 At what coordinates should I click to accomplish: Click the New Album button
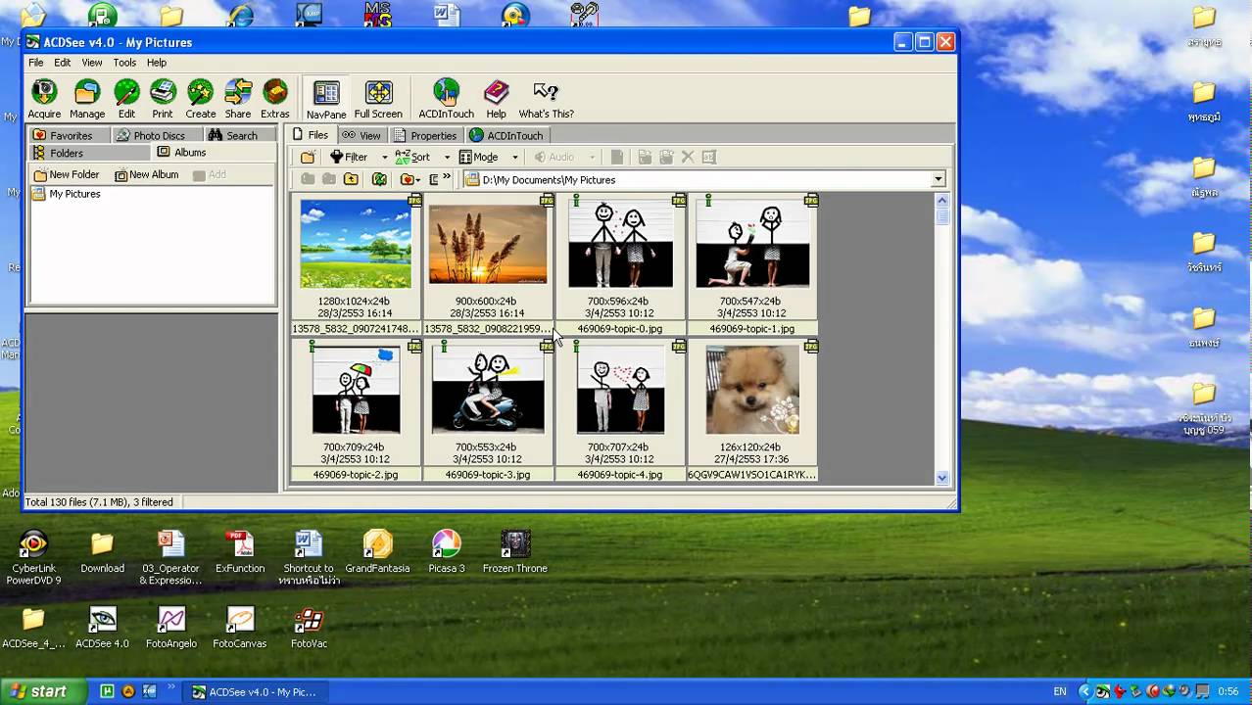click(x=147, y=174)
